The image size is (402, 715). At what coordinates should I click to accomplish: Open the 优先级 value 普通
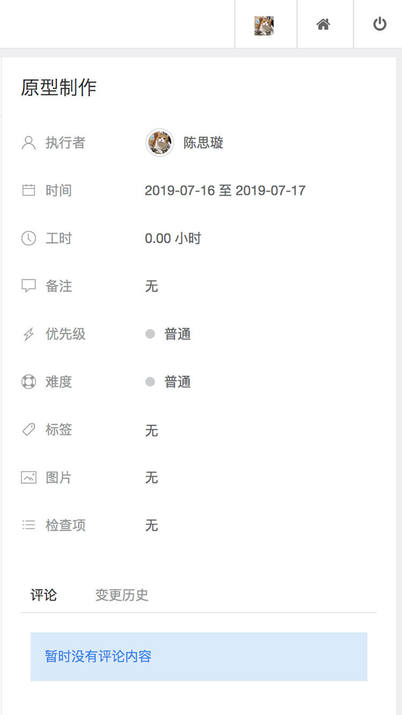point(177,334)
